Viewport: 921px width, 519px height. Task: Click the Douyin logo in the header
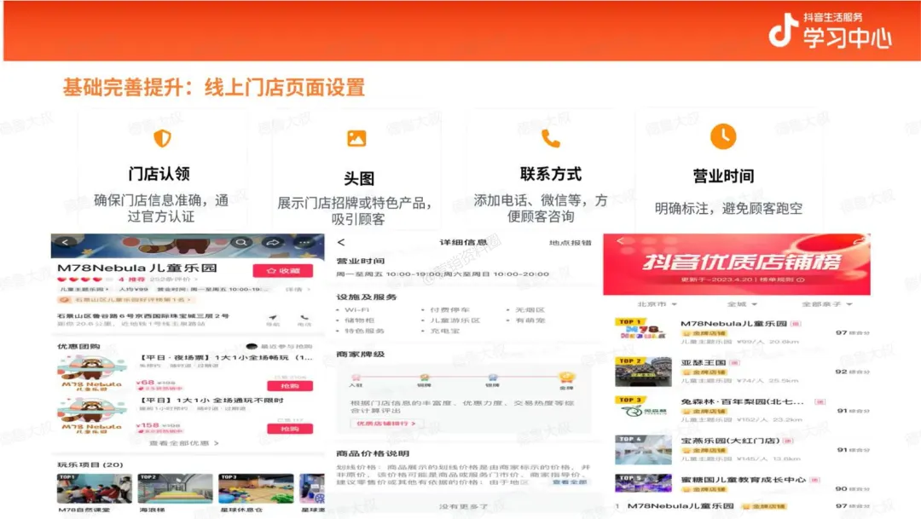783,32
